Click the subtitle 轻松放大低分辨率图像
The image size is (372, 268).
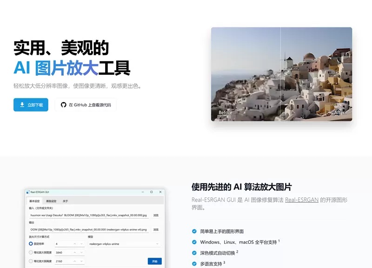coord(40,86)
